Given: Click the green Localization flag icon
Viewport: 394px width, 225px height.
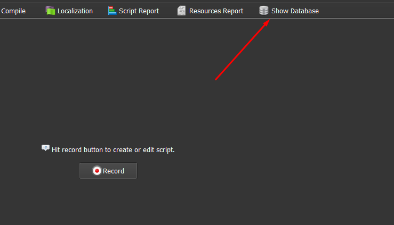Looking at the screenshot, I should coord(50,11).
